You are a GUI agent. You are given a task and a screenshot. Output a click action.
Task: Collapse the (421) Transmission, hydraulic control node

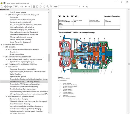[x=6, y=96]
